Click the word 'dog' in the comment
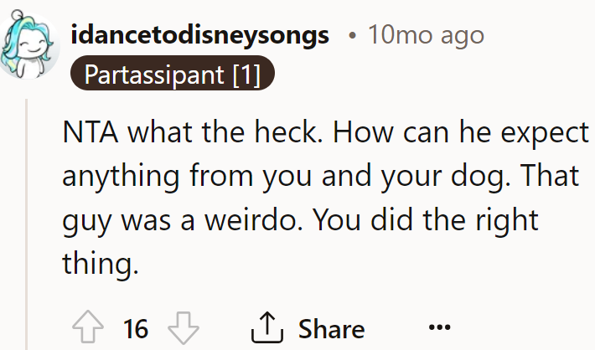 point(479,176)
